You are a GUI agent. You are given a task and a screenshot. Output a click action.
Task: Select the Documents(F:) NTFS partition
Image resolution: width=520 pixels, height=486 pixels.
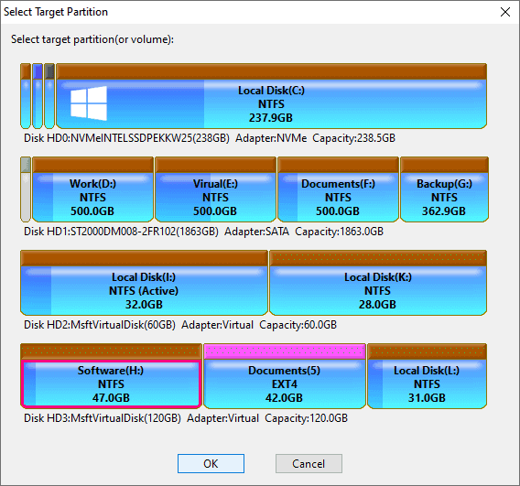point(338,189)
